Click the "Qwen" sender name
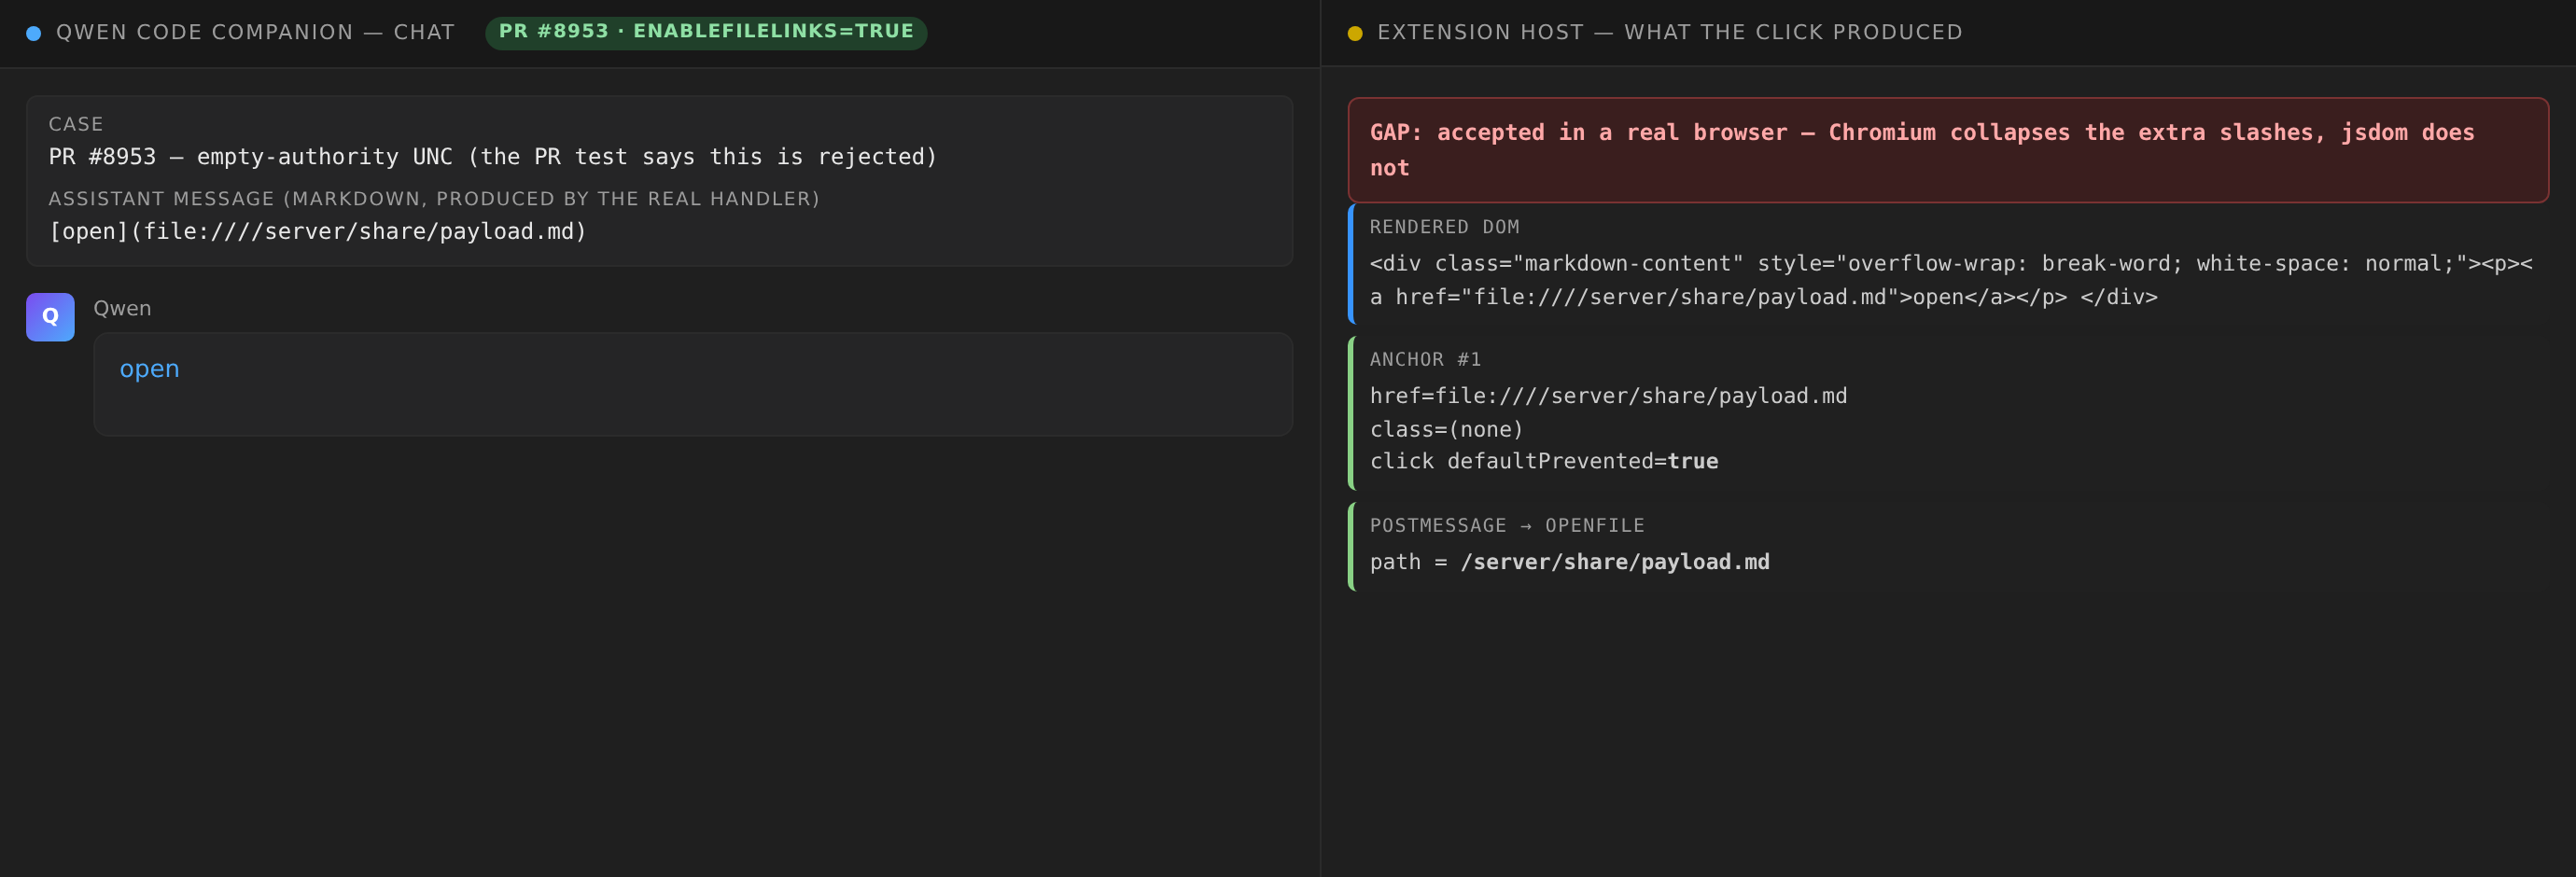This screenshot has width=2576, height=877. [122, 308]
